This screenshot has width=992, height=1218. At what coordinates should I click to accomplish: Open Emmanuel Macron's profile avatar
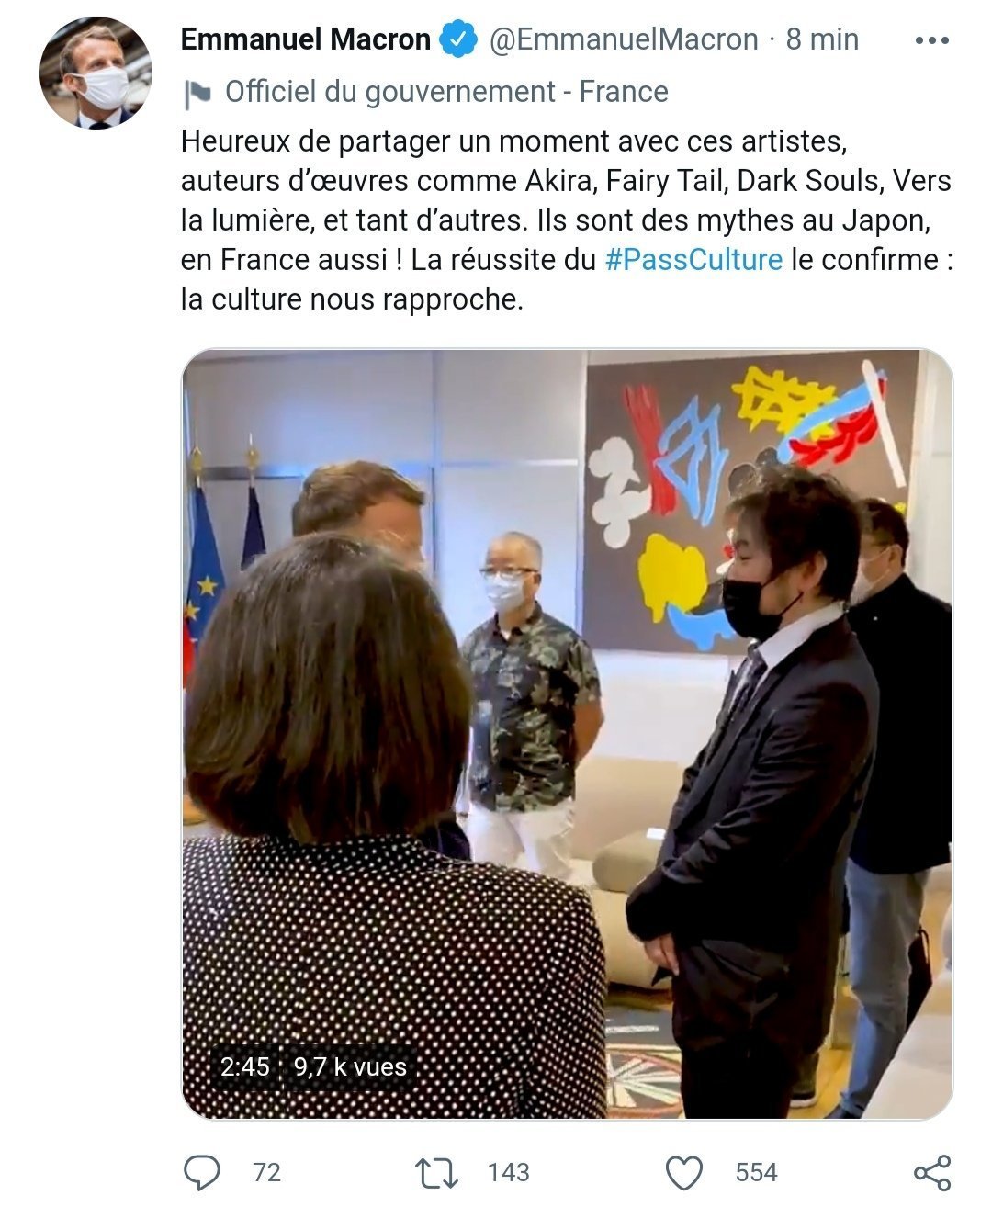coord(95,73)
